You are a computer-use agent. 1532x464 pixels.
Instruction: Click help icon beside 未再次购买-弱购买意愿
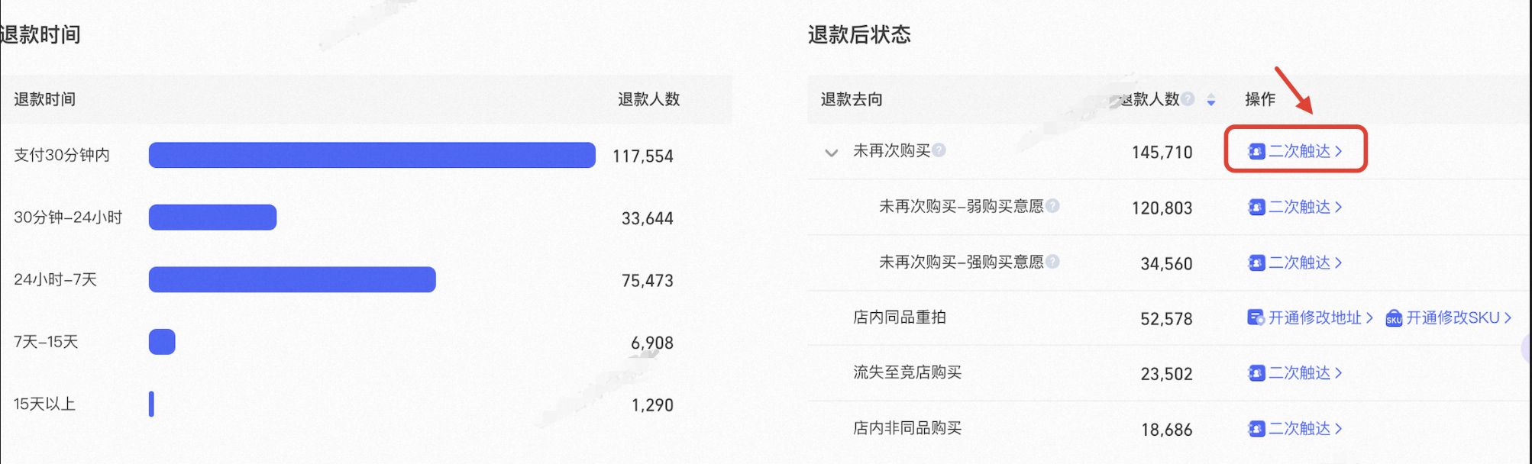coord(1052,205)
